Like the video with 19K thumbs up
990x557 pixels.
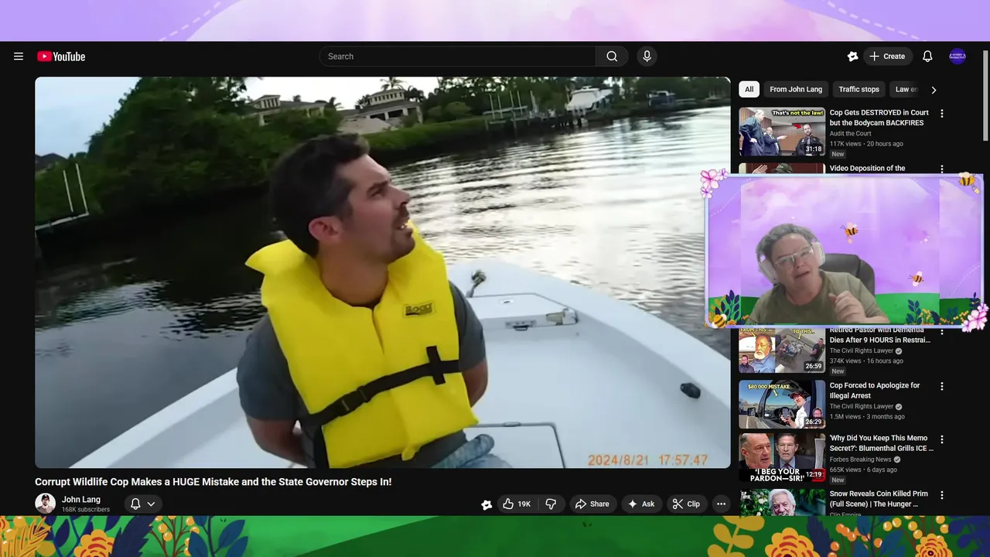[x=517, y=504]
